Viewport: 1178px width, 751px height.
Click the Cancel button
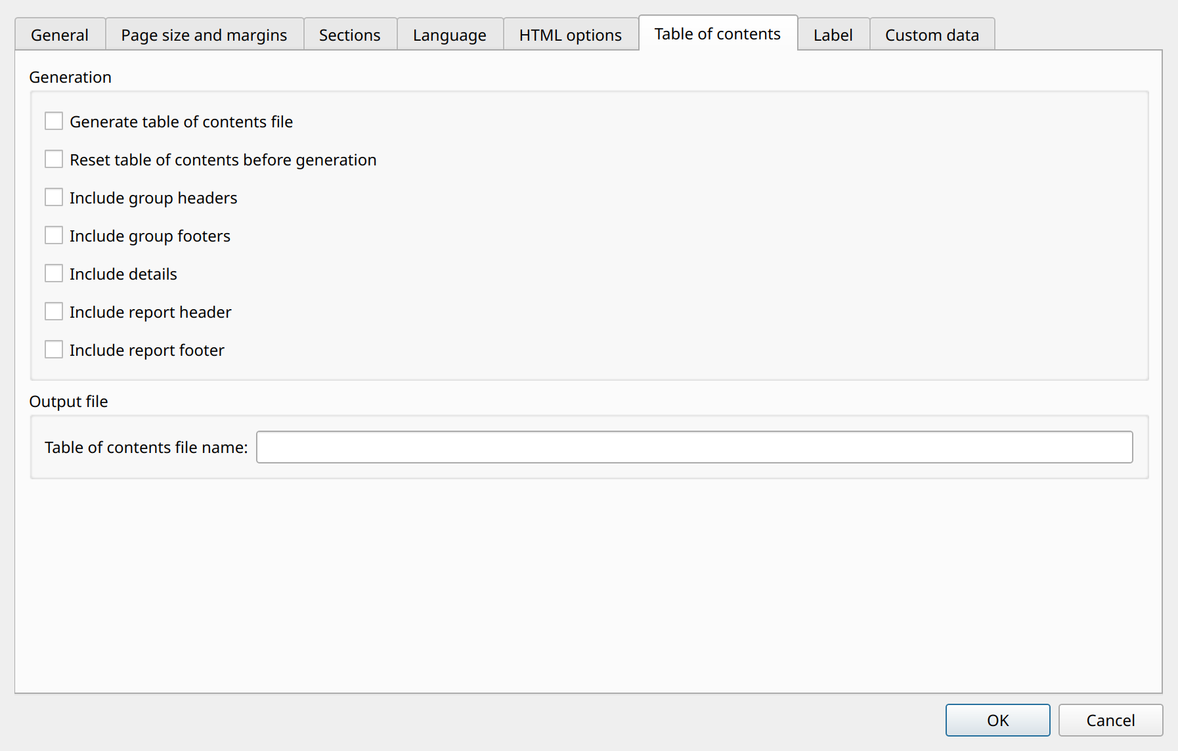pos(1110,720)
